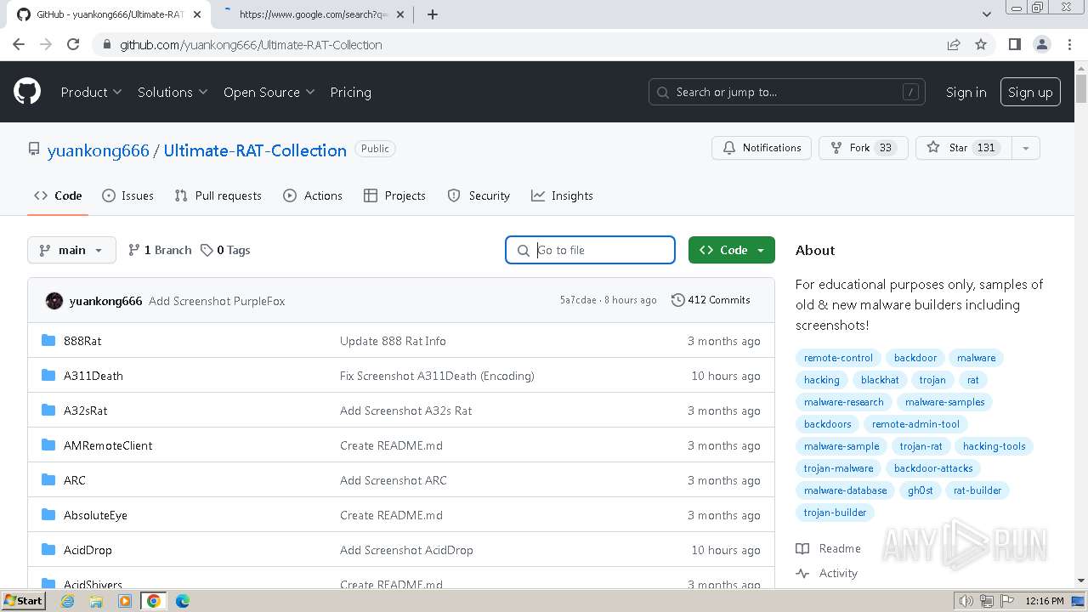This screenshot has height=612, width=1088.
Task: Star the repository button
Action: (x=964, y=148)
